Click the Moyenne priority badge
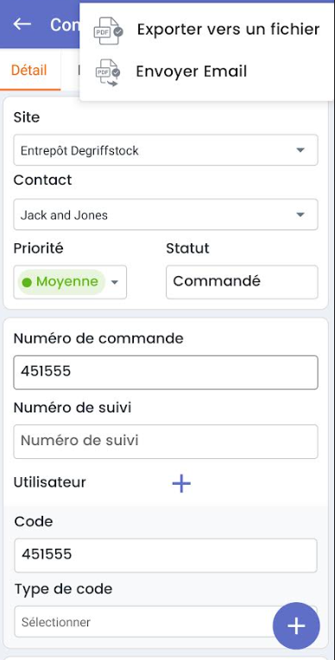The height and width of the screenshot is (660, 335). 61,282
